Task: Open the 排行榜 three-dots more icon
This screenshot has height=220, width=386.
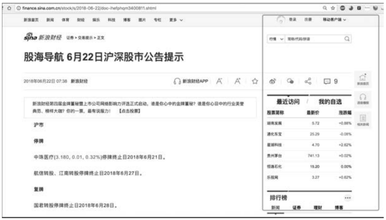Action: click(348, 197)
